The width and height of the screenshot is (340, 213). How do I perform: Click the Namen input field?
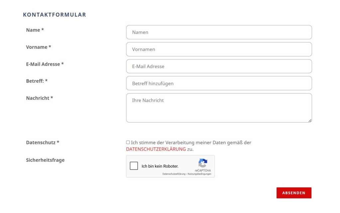(219, 32)
